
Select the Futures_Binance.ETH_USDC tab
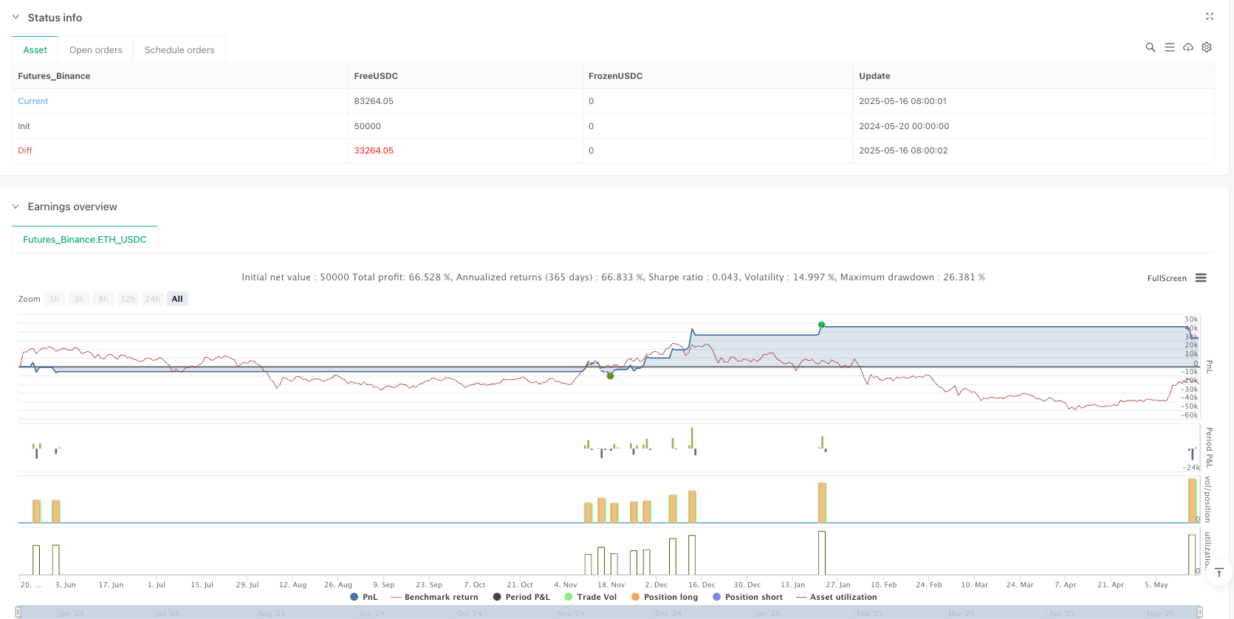85,240
